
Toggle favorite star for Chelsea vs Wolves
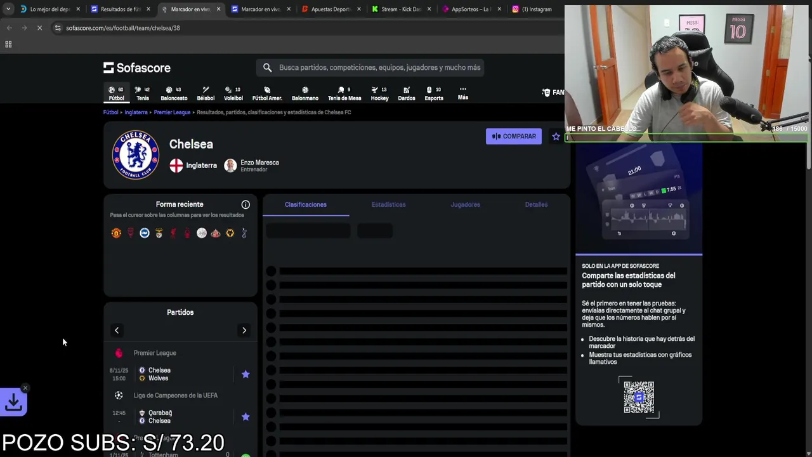coord(246,374)
